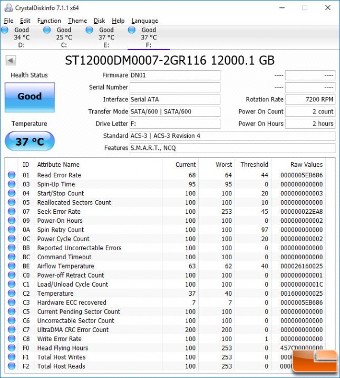Open the Help menu
The height and width of the screenshot is (378, 340).
pos(118,21)
